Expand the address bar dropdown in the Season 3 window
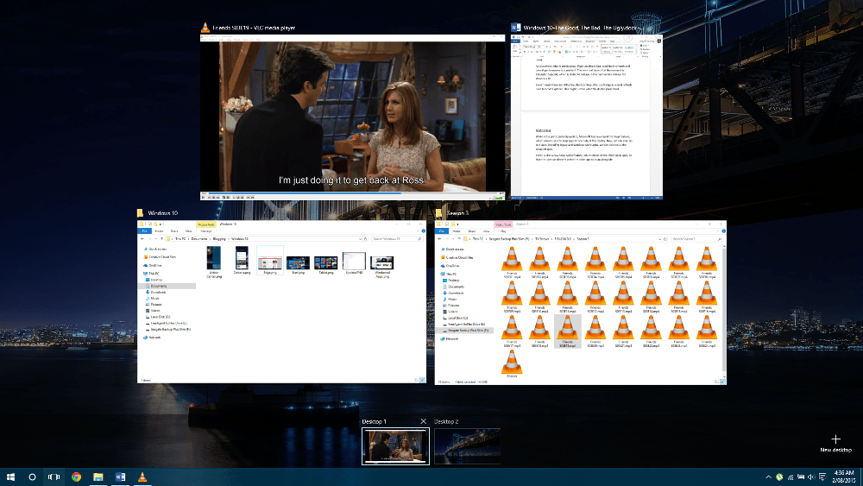The image size is (863, 486). [x=660, y=239]
